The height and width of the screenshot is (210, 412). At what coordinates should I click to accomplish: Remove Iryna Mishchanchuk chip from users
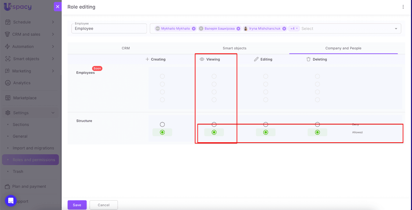click(284, 29)
